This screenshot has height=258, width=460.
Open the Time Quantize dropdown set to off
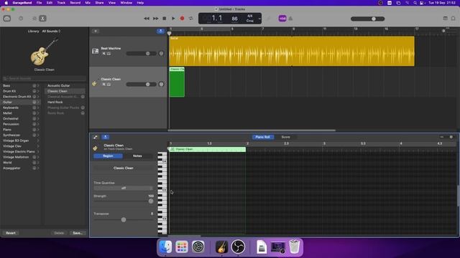123,188
